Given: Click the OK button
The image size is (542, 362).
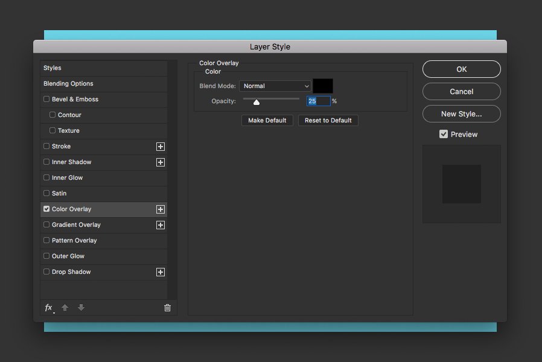Looking at the screenshot, I should (462, 69).
